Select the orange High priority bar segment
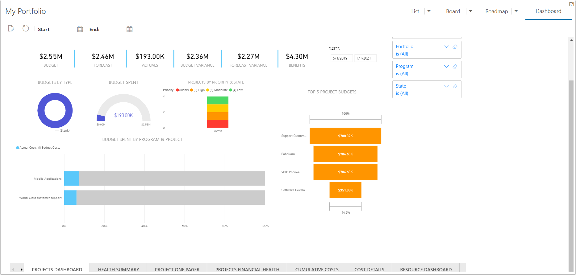This screenshot has width=576, height=275. 218,116
